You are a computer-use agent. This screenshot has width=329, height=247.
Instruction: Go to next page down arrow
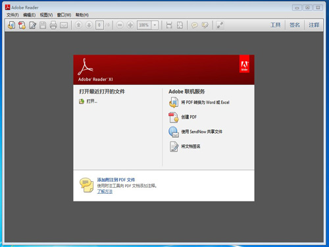(89, 25)
